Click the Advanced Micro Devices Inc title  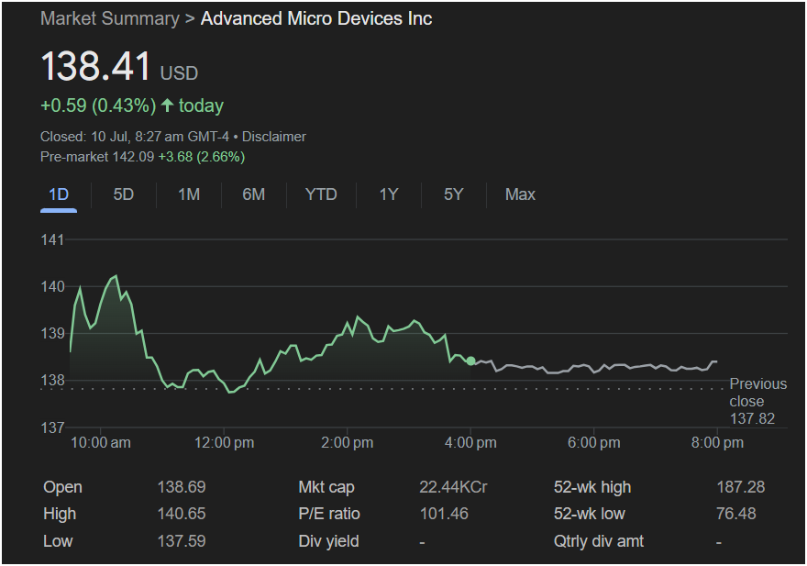point(316,18)
